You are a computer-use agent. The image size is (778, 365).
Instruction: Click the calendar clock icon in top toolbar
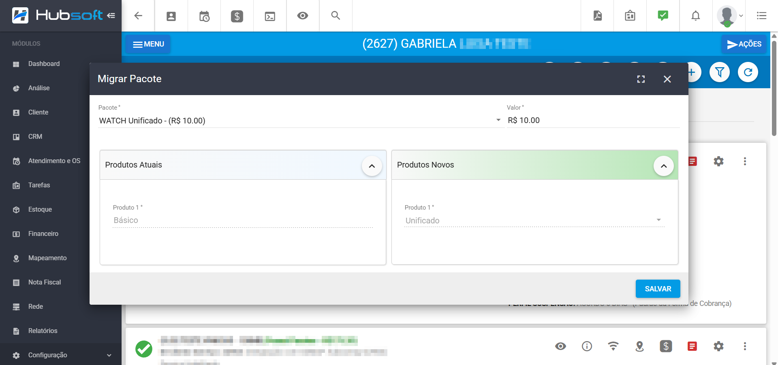click(204, 16)
